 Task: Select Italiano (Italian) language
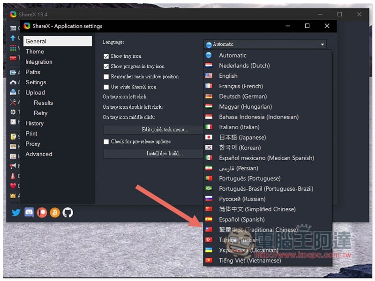tap(268, 127)
